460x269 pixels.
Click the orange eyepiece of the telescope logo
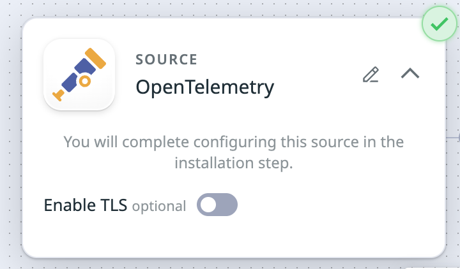(x=96, y=58)
